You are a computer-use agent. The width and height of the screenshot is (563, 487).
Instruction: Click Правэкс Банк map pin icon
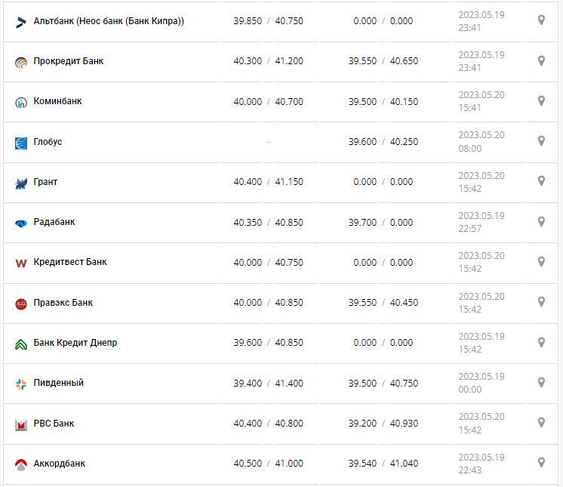coord(541,302)
